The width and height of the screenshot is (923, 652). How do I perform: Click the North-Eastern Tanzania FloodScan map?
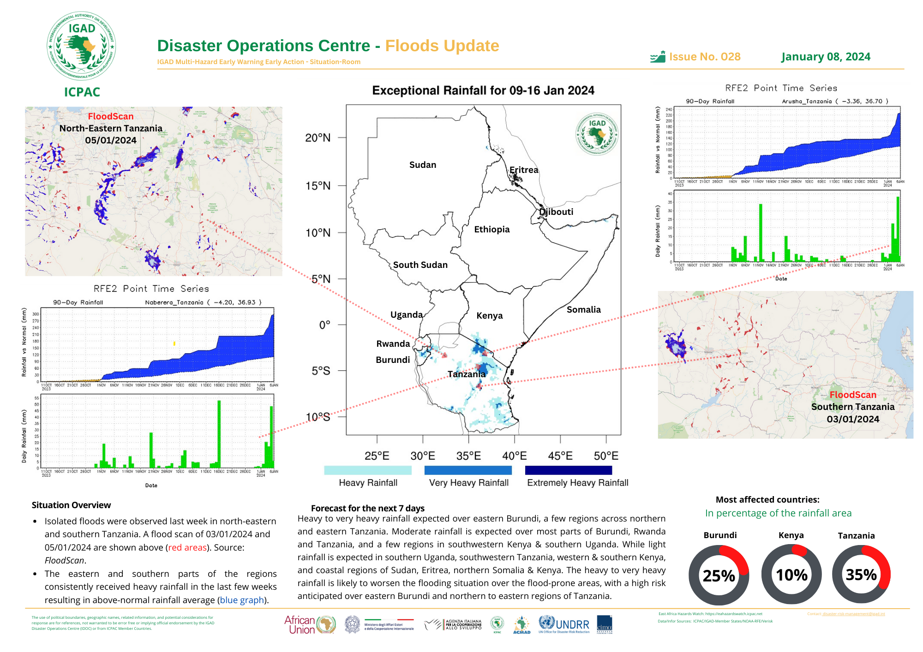click(x=153, y=191)
